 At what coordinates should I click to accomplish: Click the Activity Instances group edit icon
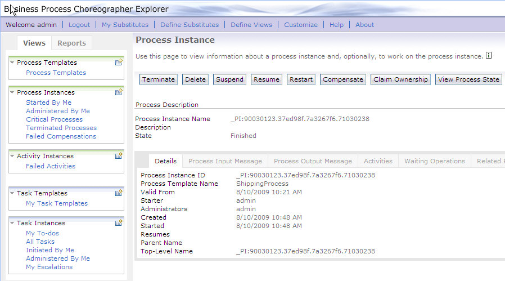click(x=119, y=156)
